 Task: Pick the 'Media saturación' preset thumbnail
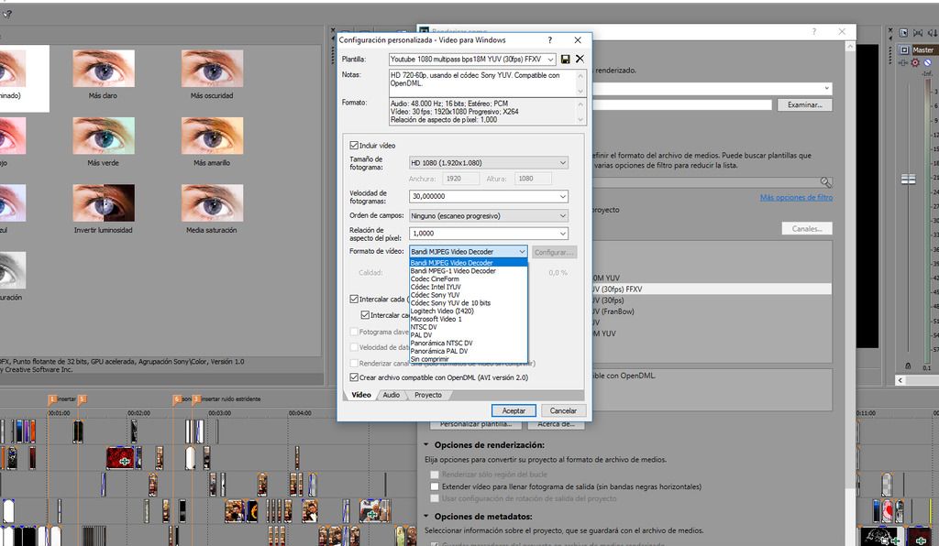pos(212,203)
